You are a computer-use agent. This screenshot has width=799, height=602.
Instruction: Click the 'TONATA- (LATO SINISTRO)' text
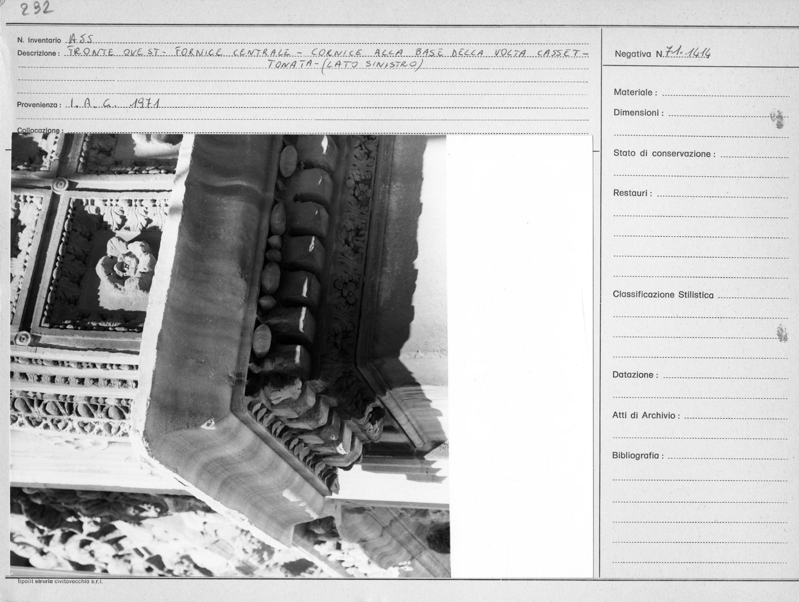coord(346,65)
